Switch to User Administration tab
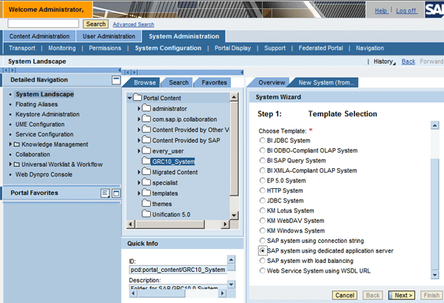Image resolution: width=444 pixels, height=303 pixels. click(109, 36)
